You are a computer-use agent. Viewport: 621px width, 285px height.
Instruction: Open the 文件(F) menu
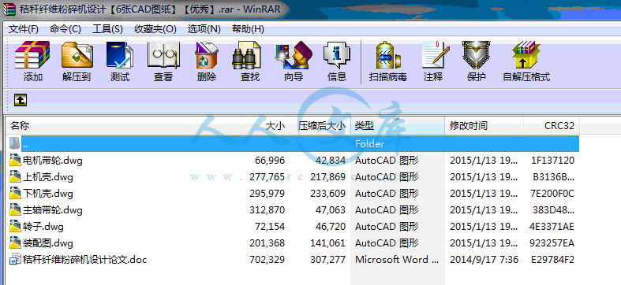click(24, 29)
